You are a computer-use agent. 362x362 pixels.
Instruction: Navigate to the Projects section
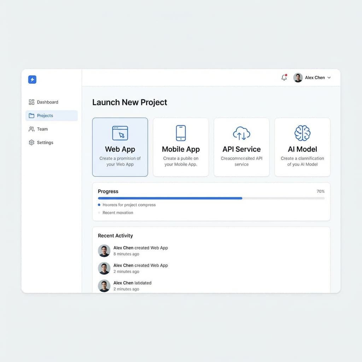click(45, 115)
